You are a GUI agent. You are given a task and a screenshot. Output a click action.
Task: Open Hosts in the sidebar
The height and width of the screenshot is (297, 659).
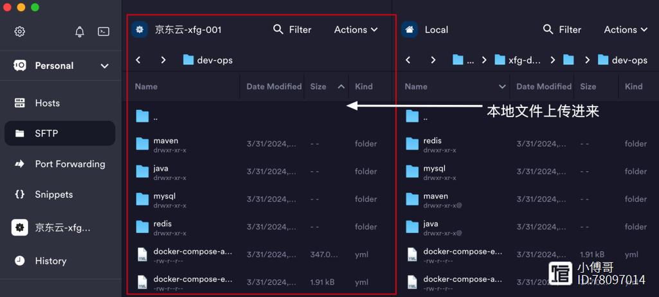point(60,103)
